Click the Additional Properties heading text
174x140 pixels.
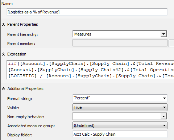pyautogui.click(x=25, y=88)
